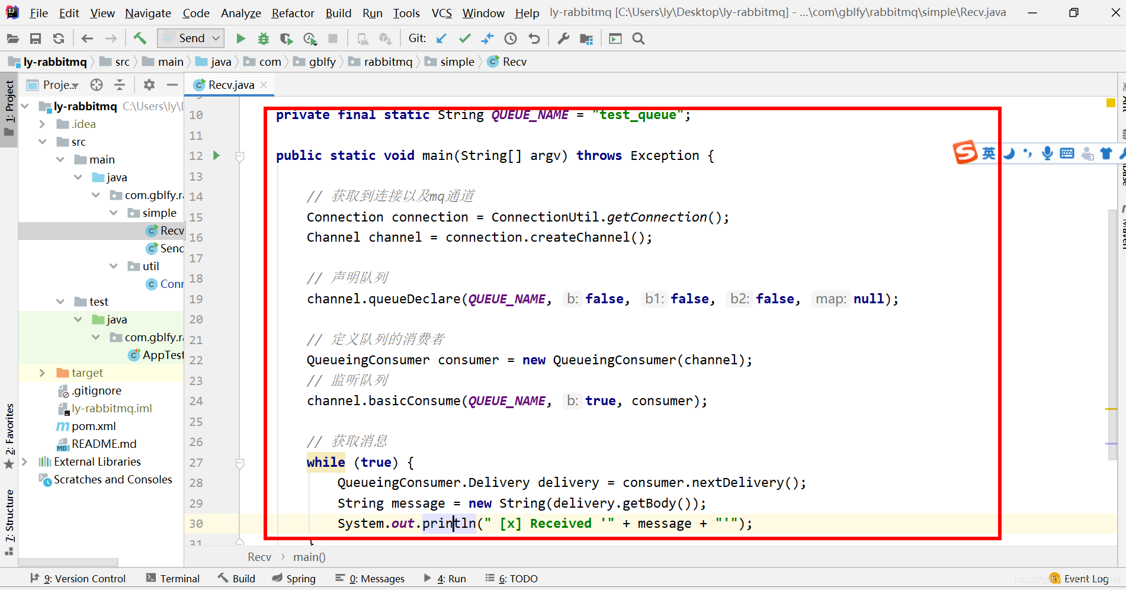Open Project panel gear options

(x=149, y=85)
